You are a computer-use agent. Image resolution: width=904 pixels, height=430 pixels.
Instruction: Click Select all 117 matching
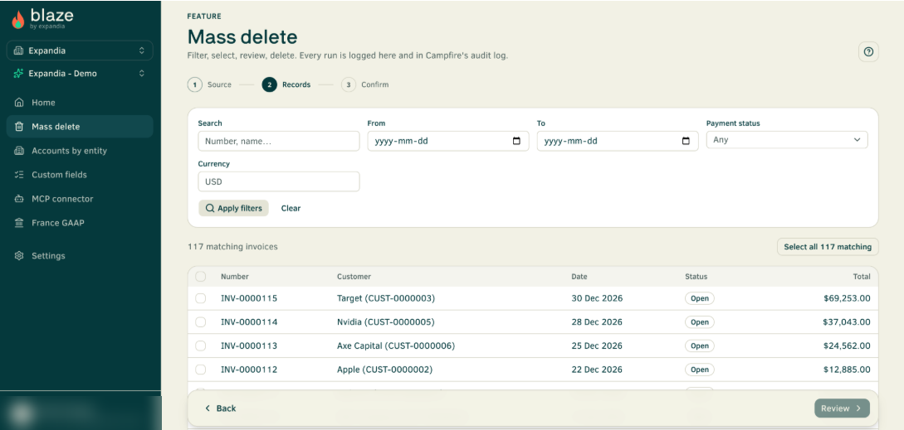point(828,247)
